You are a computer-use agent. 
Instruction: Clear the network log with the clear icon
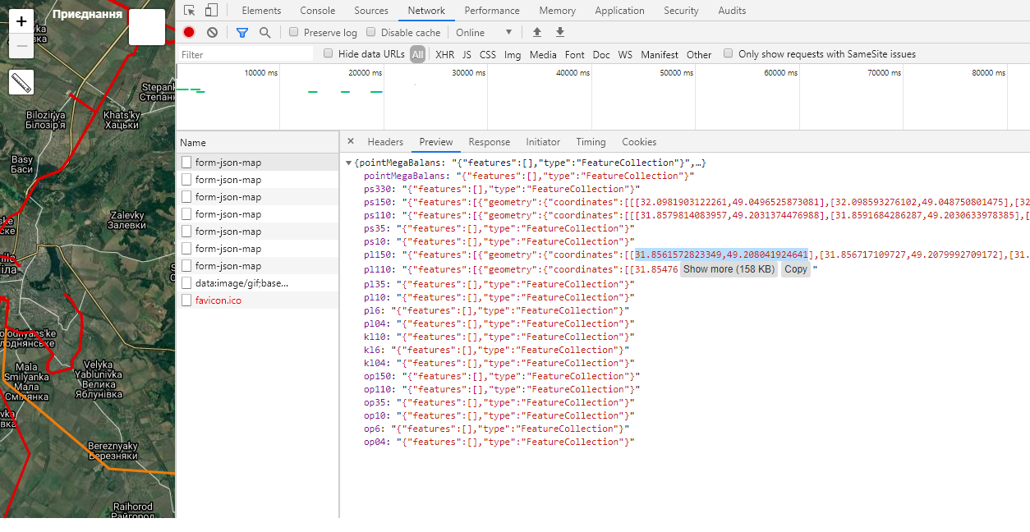[211, 31]
